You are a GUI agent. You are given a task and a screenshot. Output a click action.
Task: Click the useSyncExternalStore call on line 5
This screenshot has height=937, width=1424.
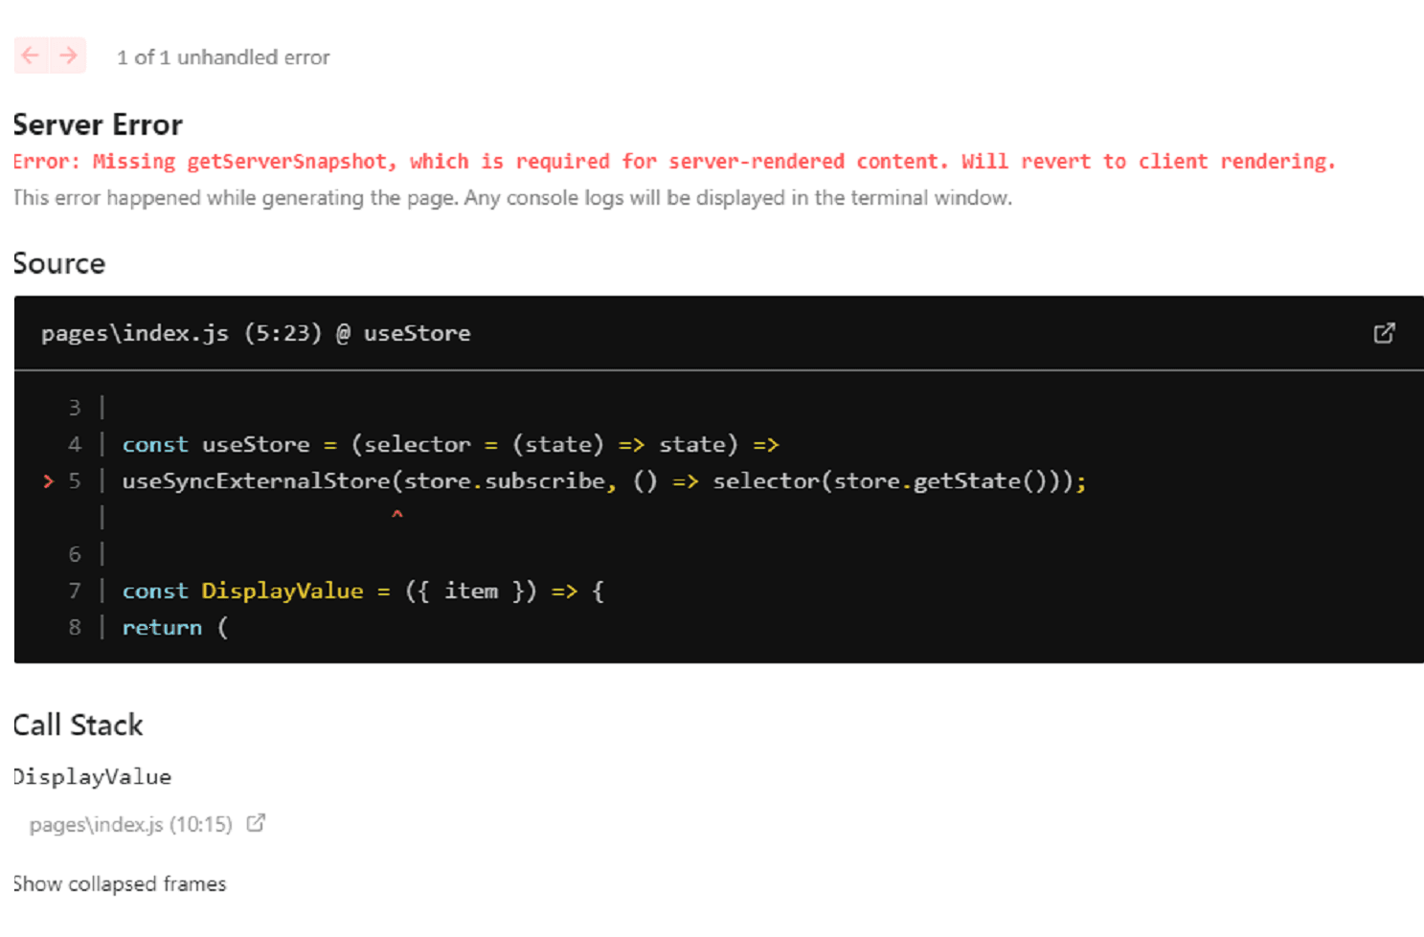coord(257,480)
